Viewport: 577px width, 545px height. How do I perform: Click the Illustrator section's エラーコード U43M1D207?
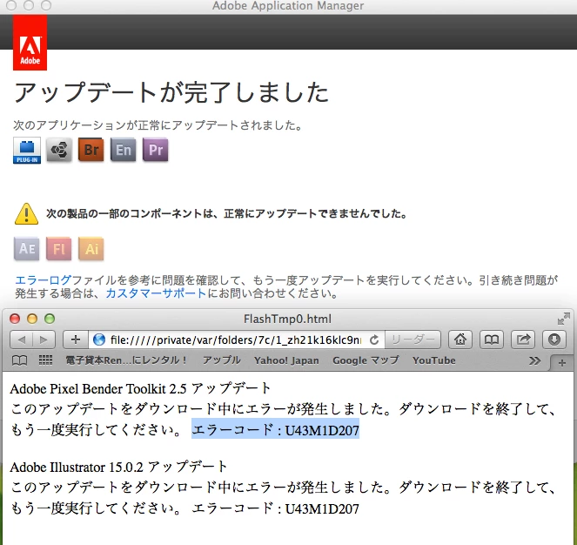(275, 508)
